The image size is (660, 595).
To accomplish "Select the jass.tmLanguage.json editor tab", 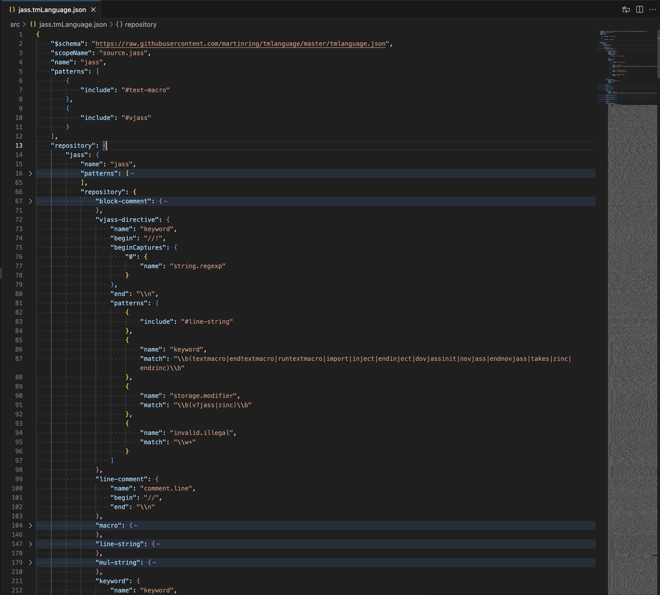I will [x=52, y=10].
